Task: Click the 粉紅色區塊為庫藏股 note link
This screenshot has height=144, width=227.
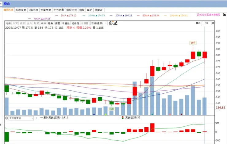Action: click(x=210, y=15)
